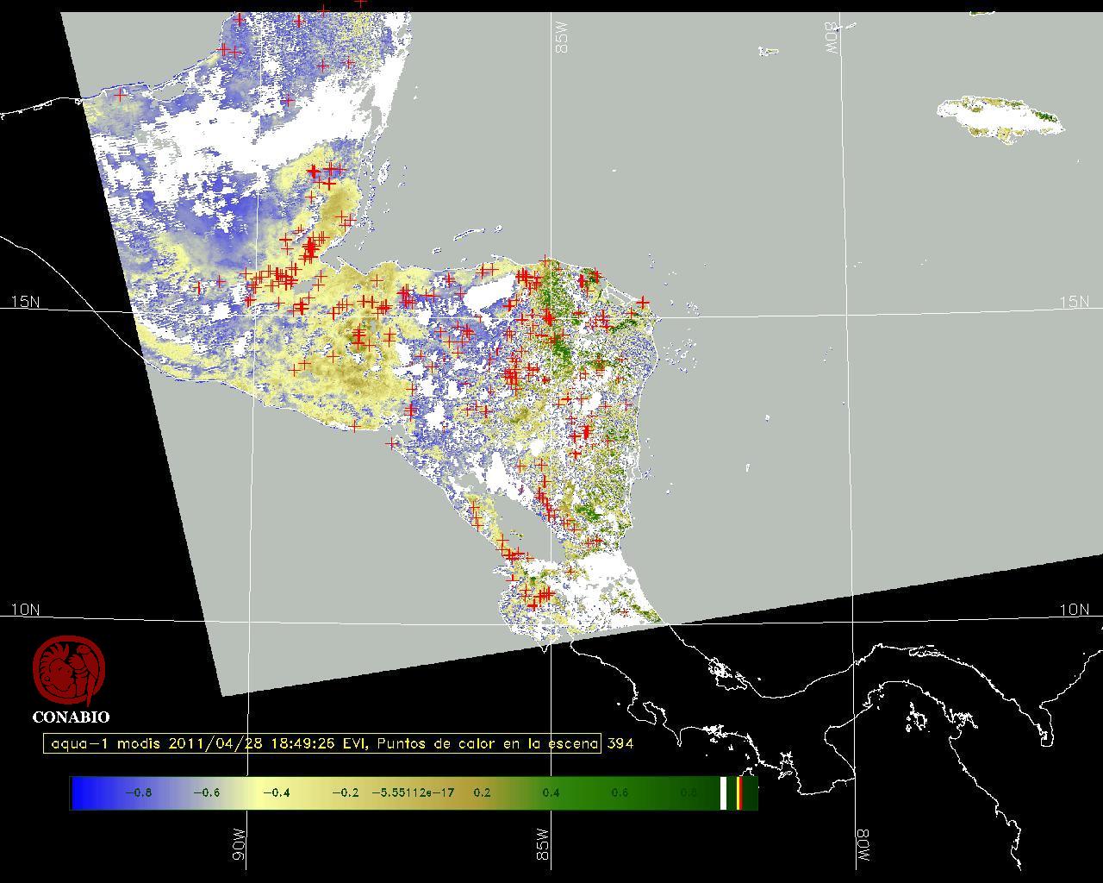Click the white stripe at color bar end
Viewport: 1103px width, 883px height.
tap(724, 792)
